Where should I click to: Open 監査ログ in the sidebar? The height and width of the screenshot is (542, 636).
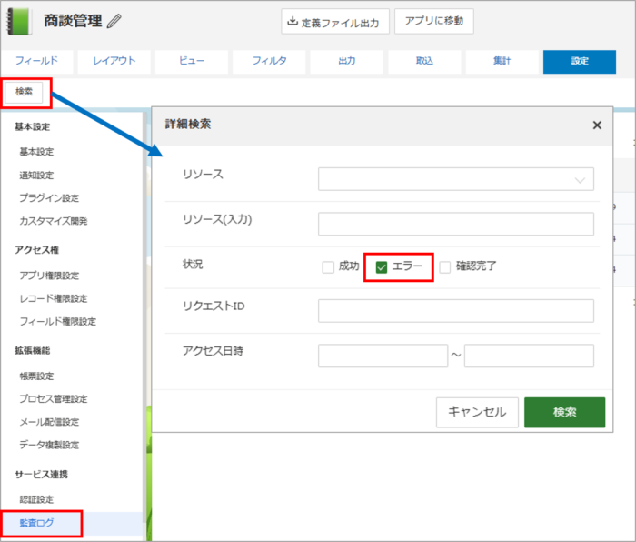tap(38, 524)
